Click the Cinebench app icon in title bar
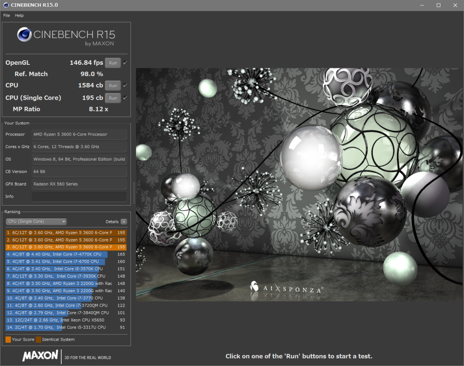 pyautogui.click(x=6, y=5)
